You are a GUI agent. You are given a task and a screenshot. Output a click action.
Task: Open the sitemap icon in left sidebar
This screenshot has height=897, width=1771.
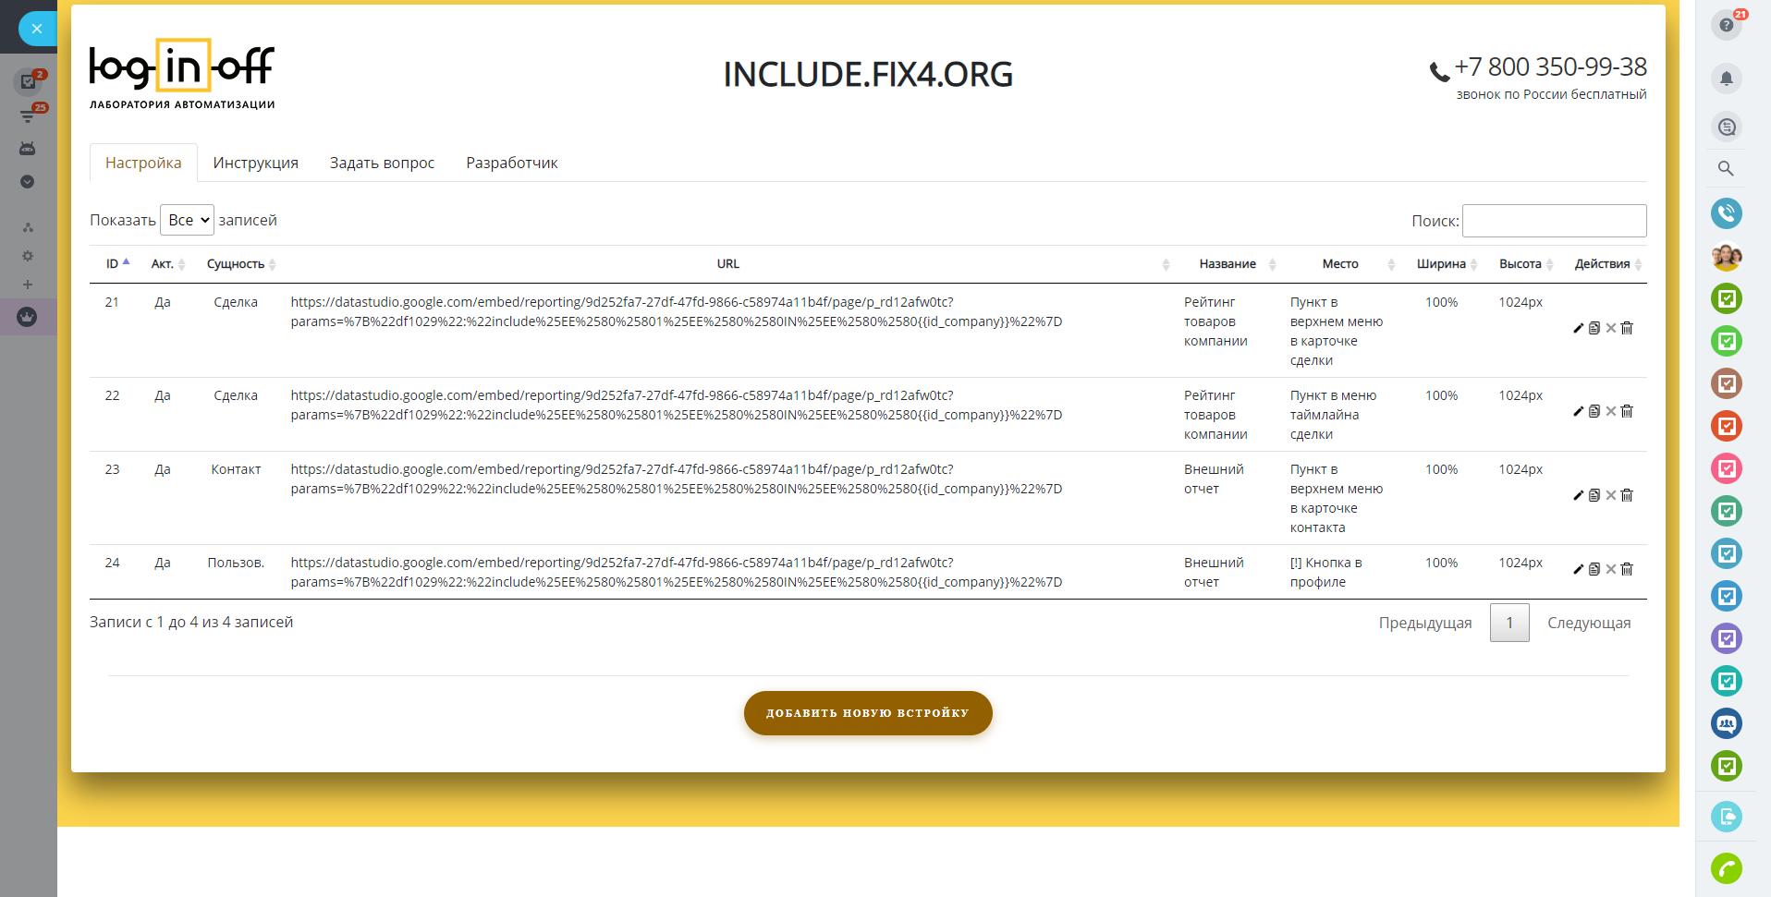(x=28, y=227)
